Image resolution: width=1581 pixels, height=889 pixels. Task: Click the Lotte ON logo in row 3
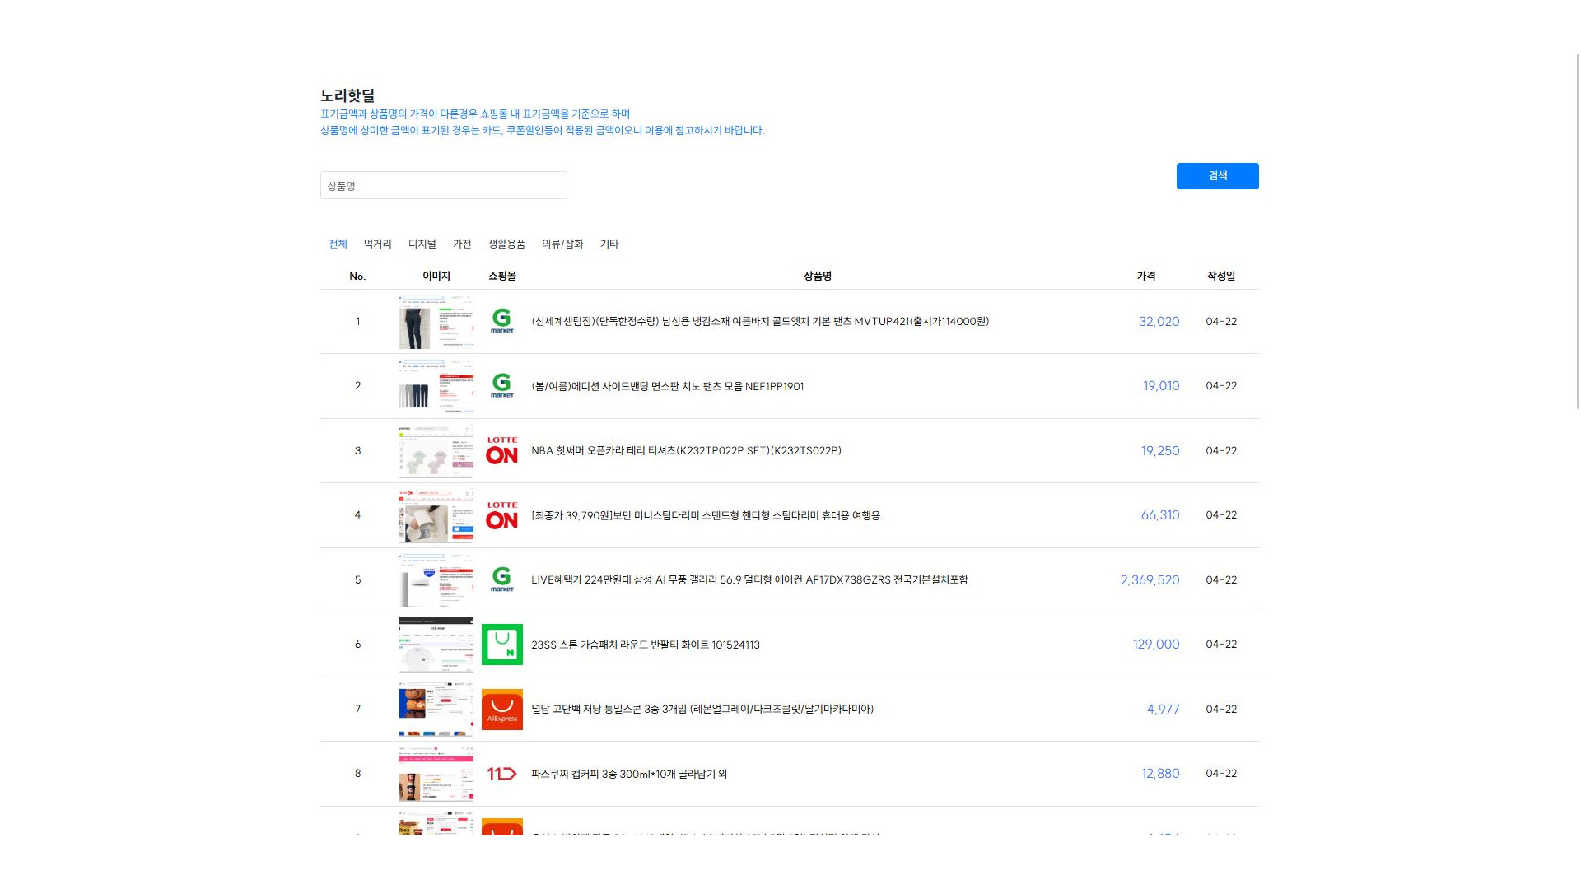(x=501, y=450)
